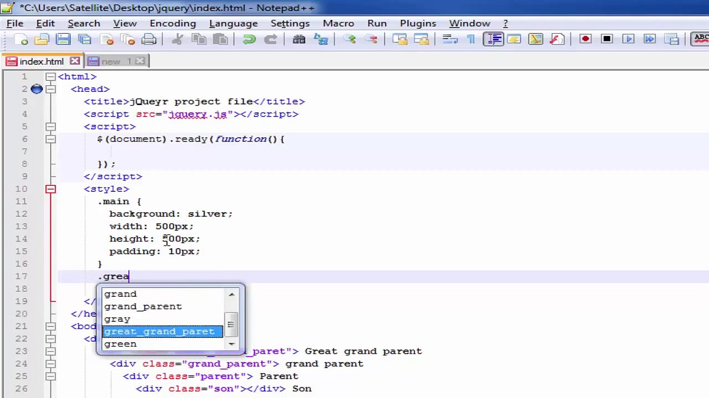Collapse the fold marker on line 22
709x398 pixels.
pyautogui.click(x=50, y=339)
